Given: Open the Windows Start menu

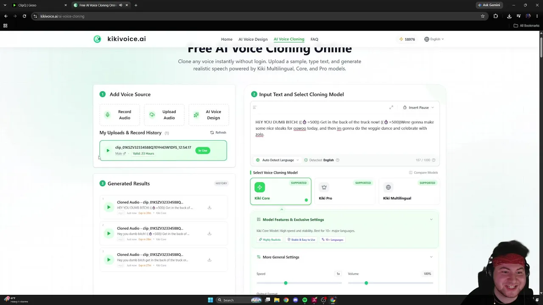Looking at the screenshot, I should pos(210,300).
